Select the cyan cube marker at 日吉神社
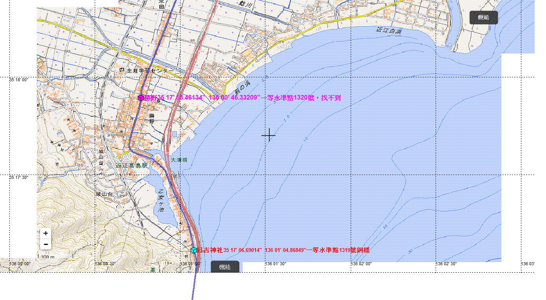546x300 pixels. (193, 250)
